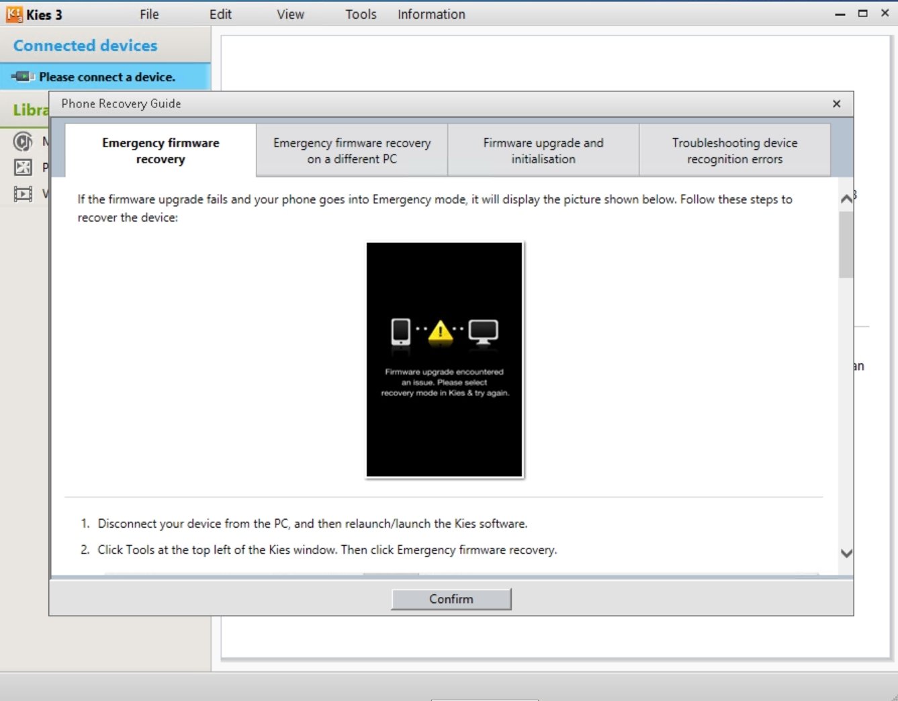Click the USB connector icon beside connect message
The image size is (898, 701).
point(22,77)
